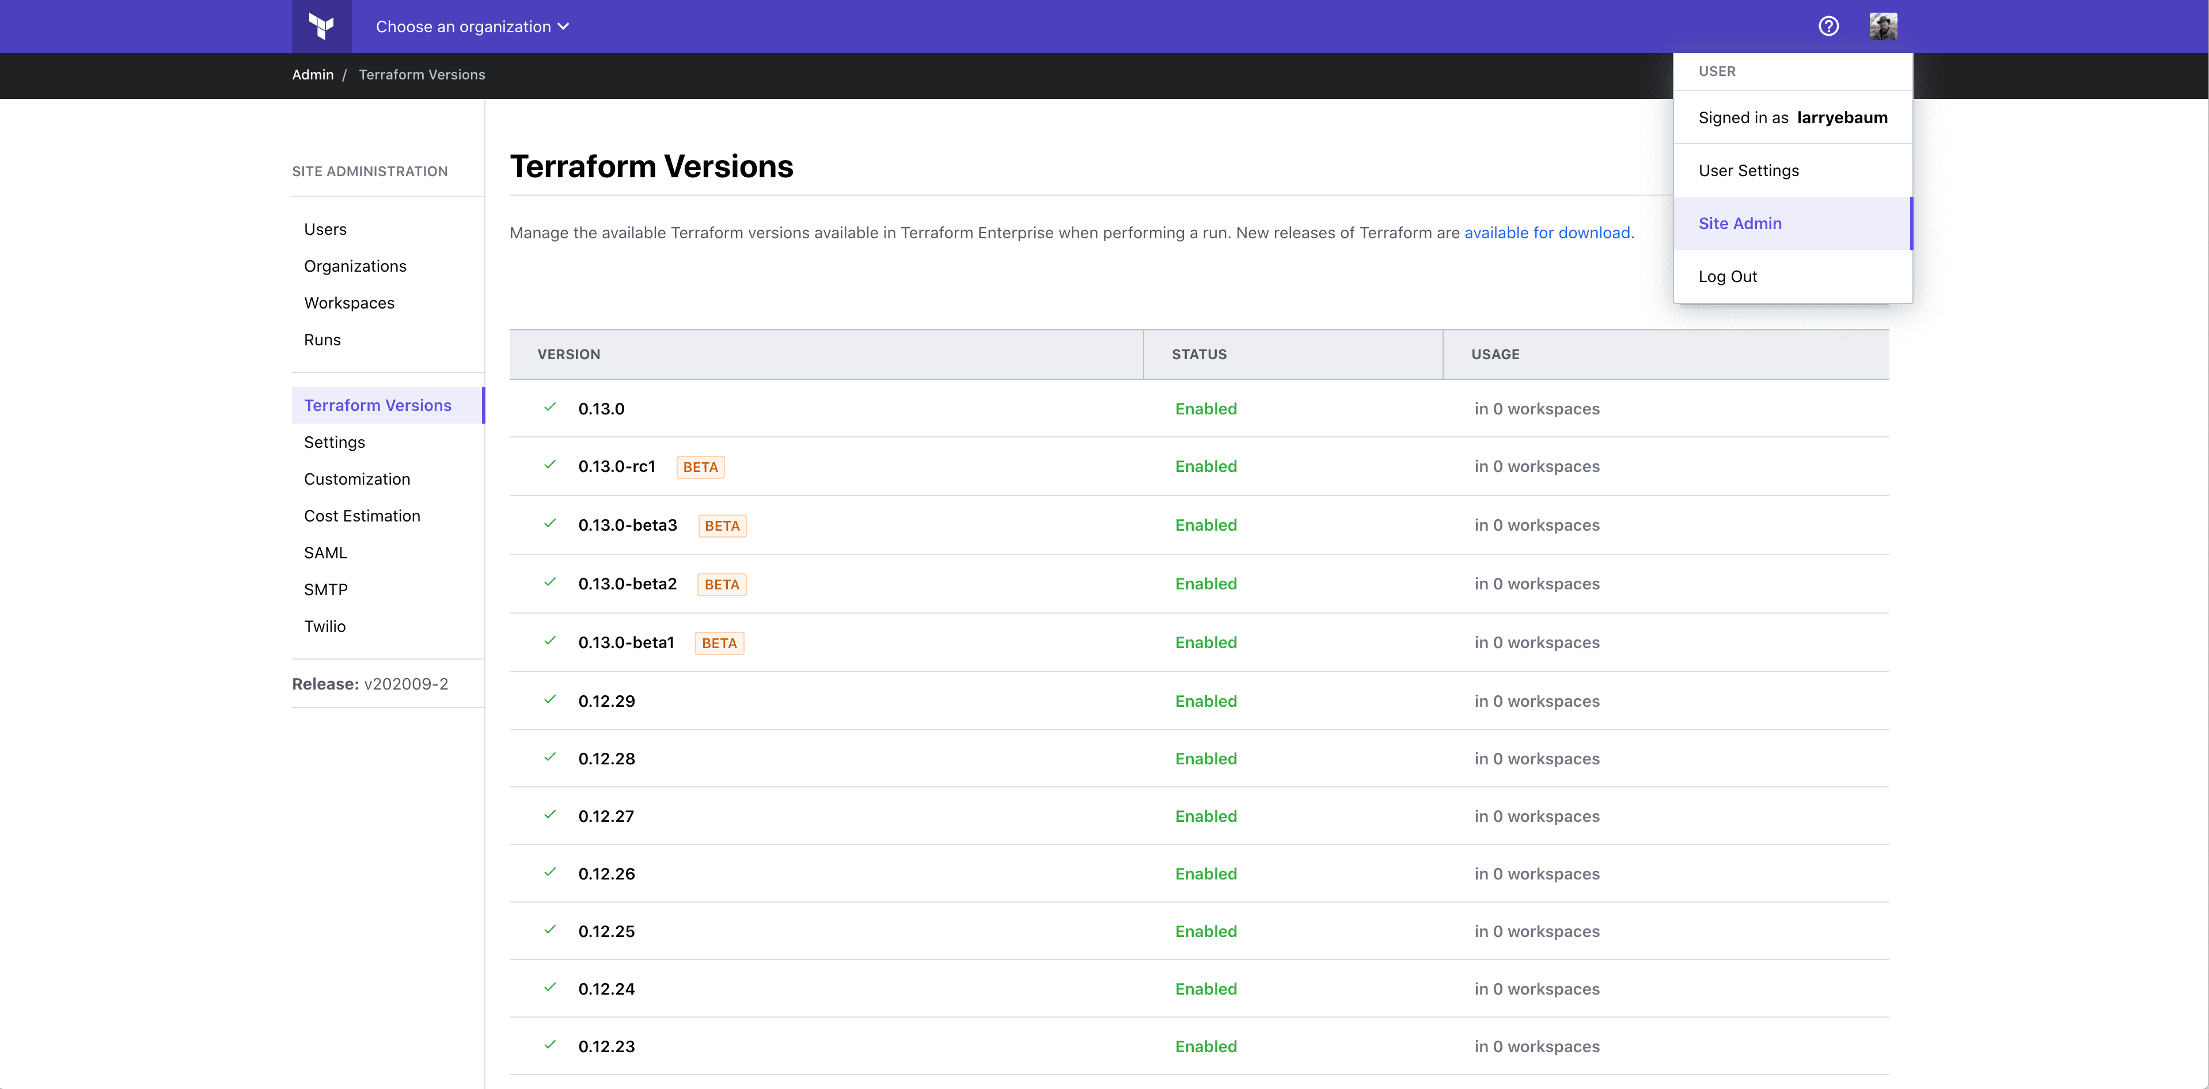Click Enabled status for version 0.13.0
2209x1089 pixels.
click(x=1206, y=409)
